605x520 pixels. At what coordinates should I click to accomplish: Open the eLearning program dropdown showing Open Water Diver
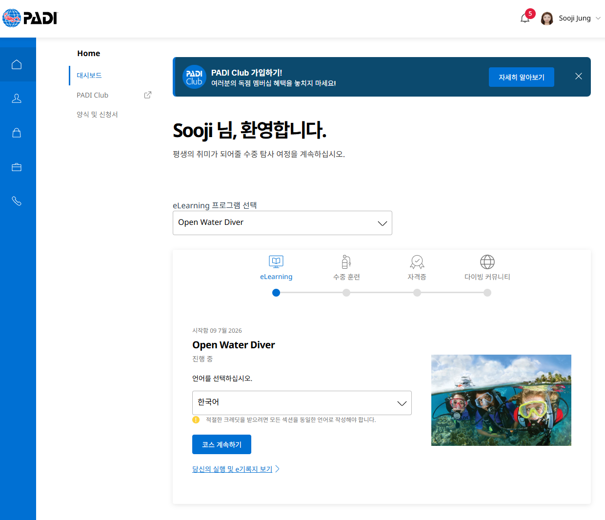[282, 223]
